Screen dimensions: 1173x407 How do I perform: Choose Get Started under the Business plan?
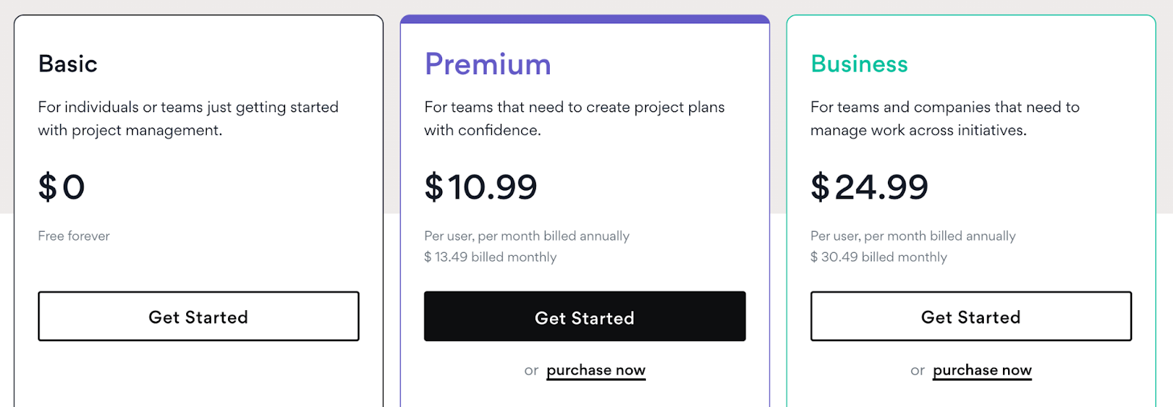point(971,317)
